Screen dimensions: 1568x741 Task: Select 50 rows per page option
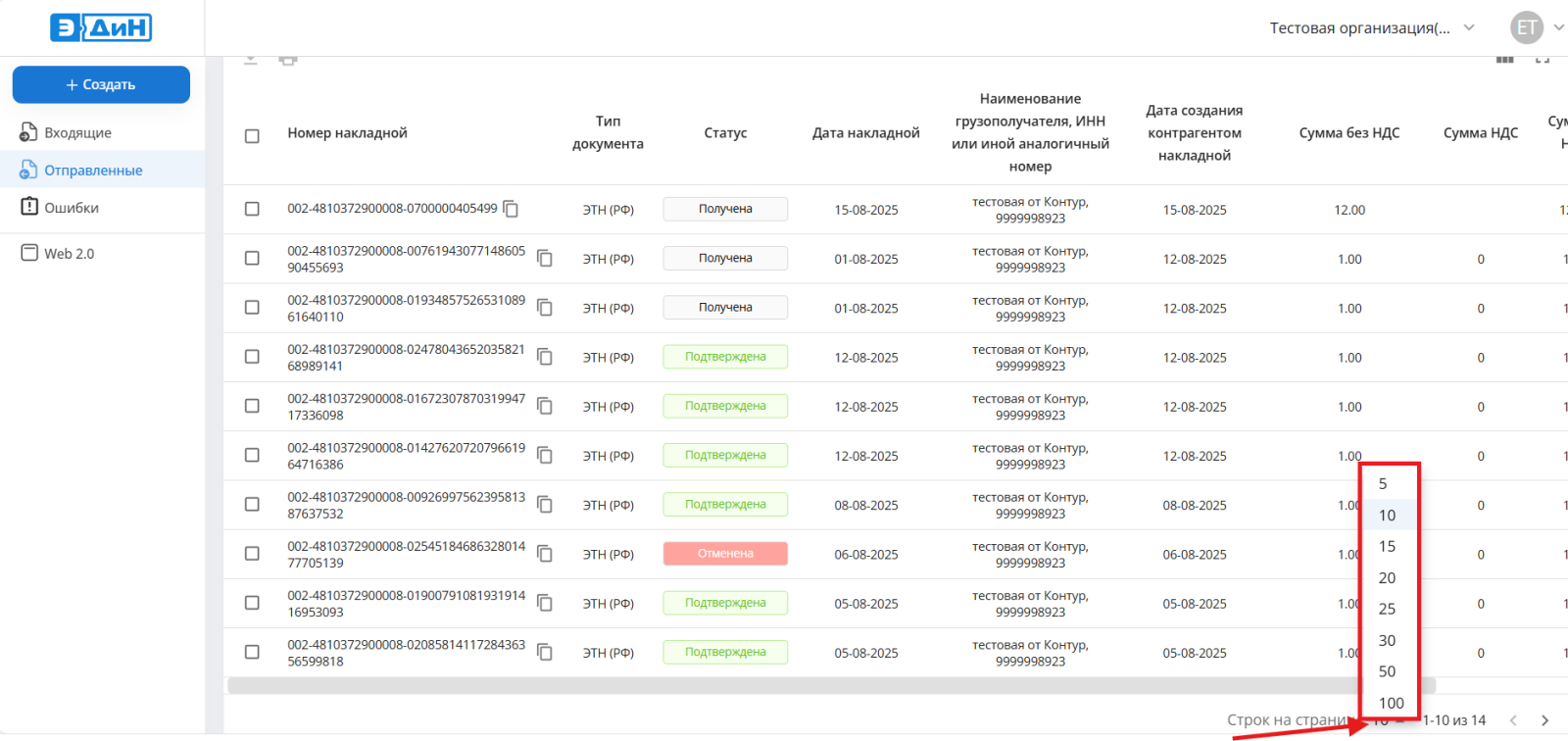coord(1387,671)
